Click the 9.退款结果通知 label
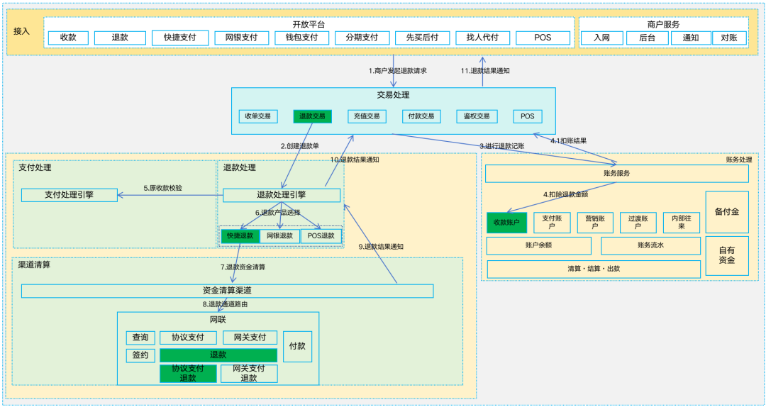Image resolution: width=766 pixels, height=407 pixels. pyautogui.click(x=381, y=247)
